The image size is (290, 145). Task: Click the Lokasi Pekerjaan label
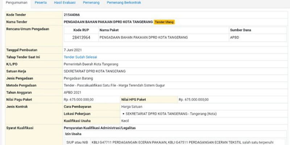click(x=77, y=114)
